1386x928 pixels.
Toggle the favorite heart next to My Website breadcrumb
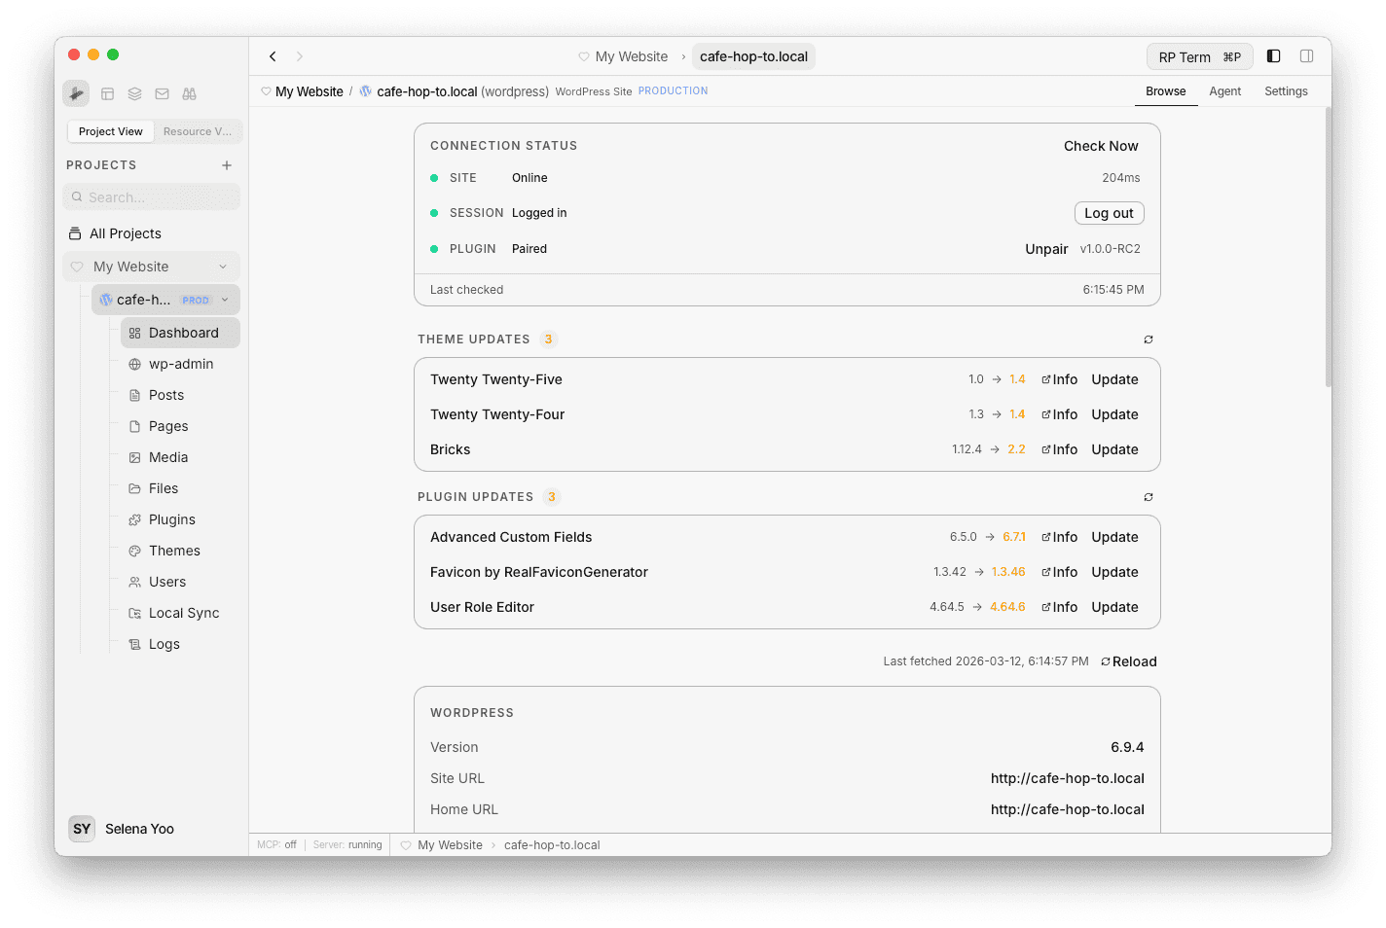[x=266, y=91]
